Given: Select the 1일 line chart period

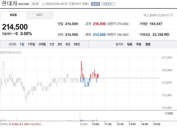Looking at the screenshot, I should click(x=22, y=44).
